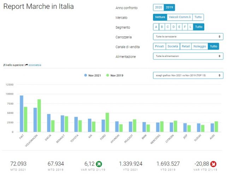Screen dimensions: 241x181
Task: Click the PEUGEOT axis label
Action: [129, 139]
